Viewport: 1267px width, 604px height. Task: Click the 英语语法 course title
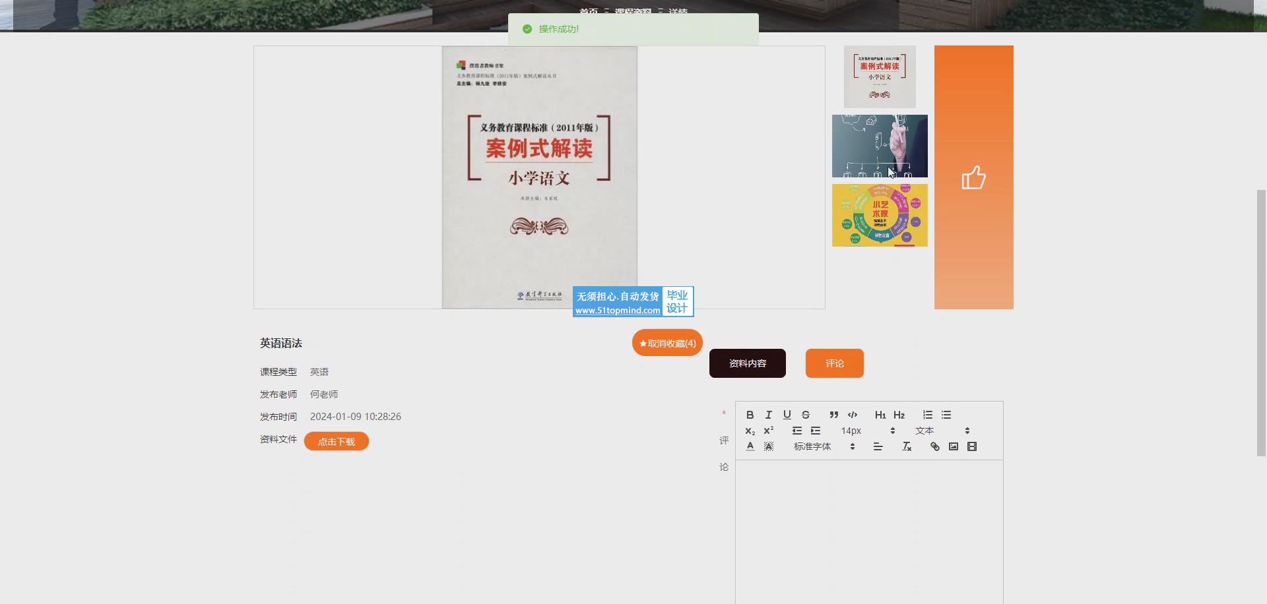click(280, 343)
